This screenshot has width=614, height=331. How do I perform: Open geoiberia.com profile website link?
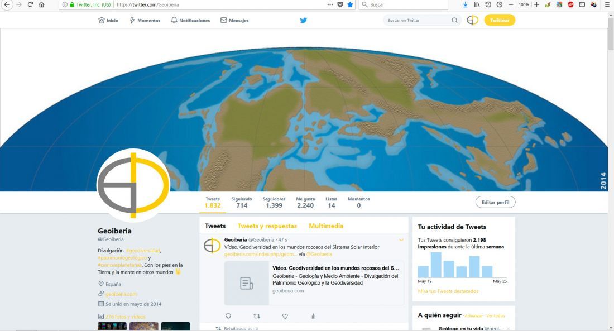[x=121, y=294]
